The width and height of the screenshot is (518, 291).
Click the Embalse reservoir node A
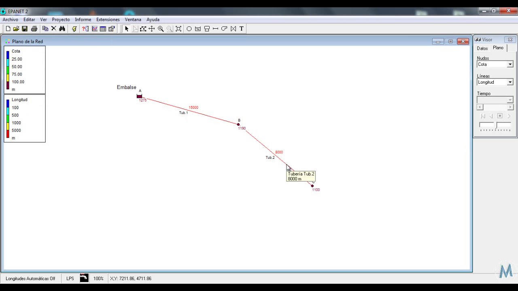(x=139, y=96)
